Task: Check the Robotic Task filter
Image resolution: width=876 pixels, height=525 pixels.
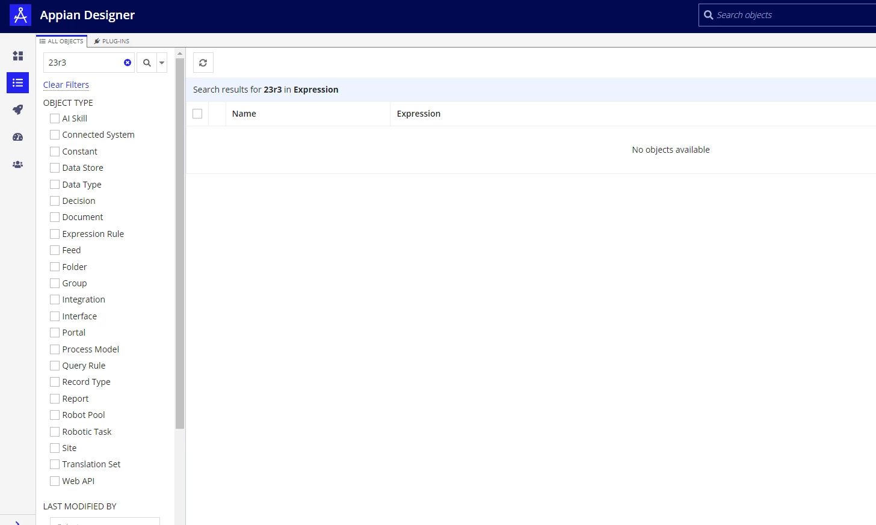Action: coord(55,432)
